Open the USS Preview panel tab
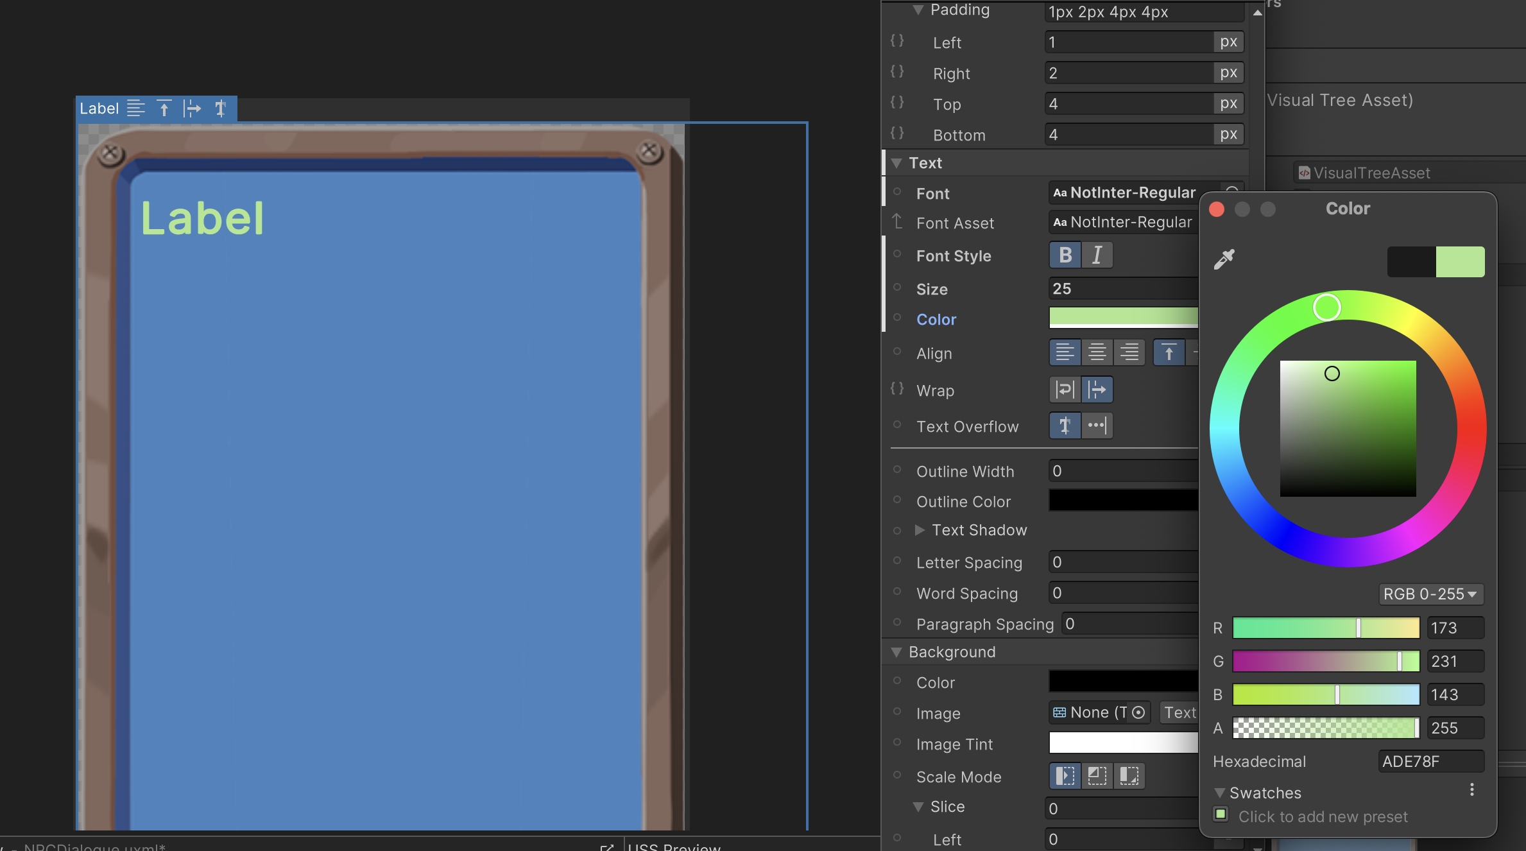This screenshot has height=851, width=1526. 674,846
